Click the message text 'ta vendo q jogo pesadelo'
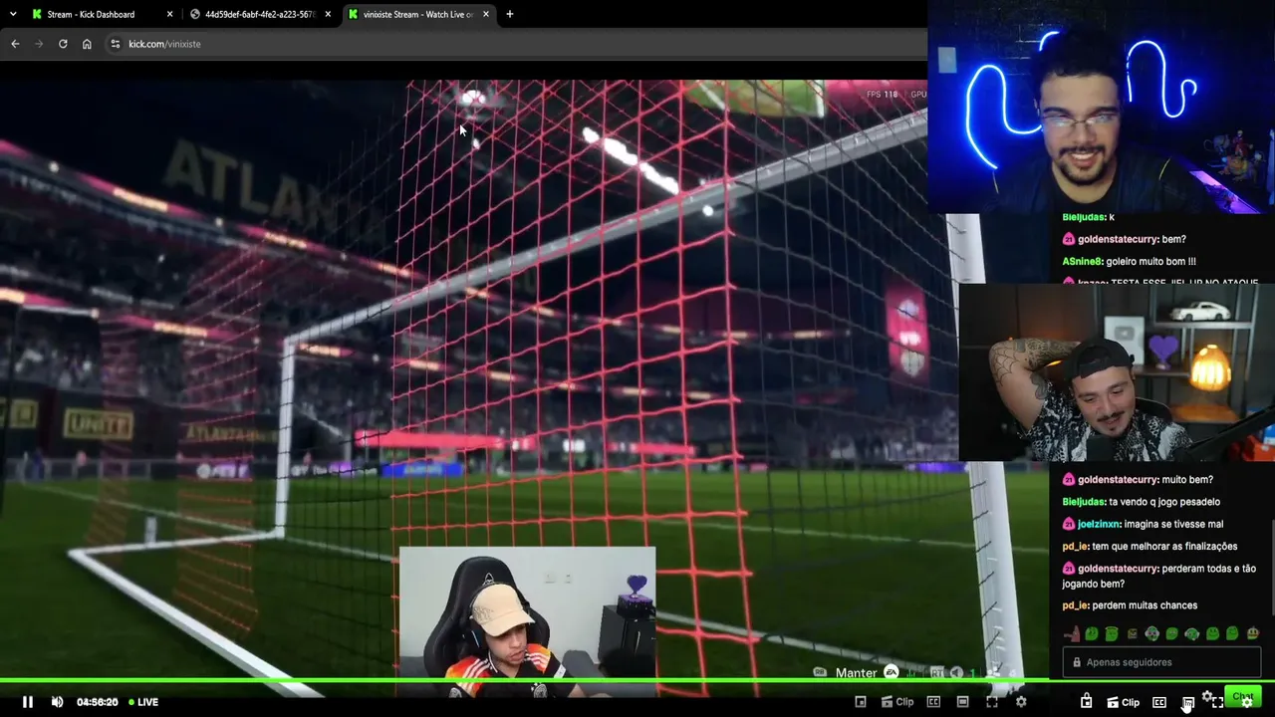This screenshot has width=1275, height=717. point(1164,502)
